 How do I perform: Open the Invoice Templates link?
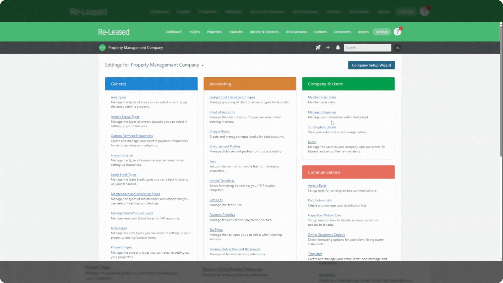[x=222, y=181]
